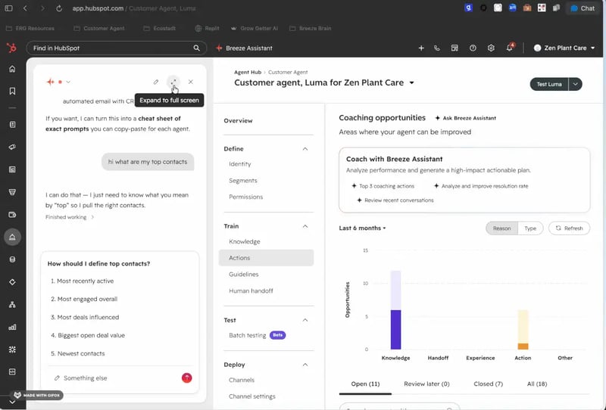Open dropdown arrow beside Test Luma
The width and height of the screenshot is (606, 410).
(575, 84)
